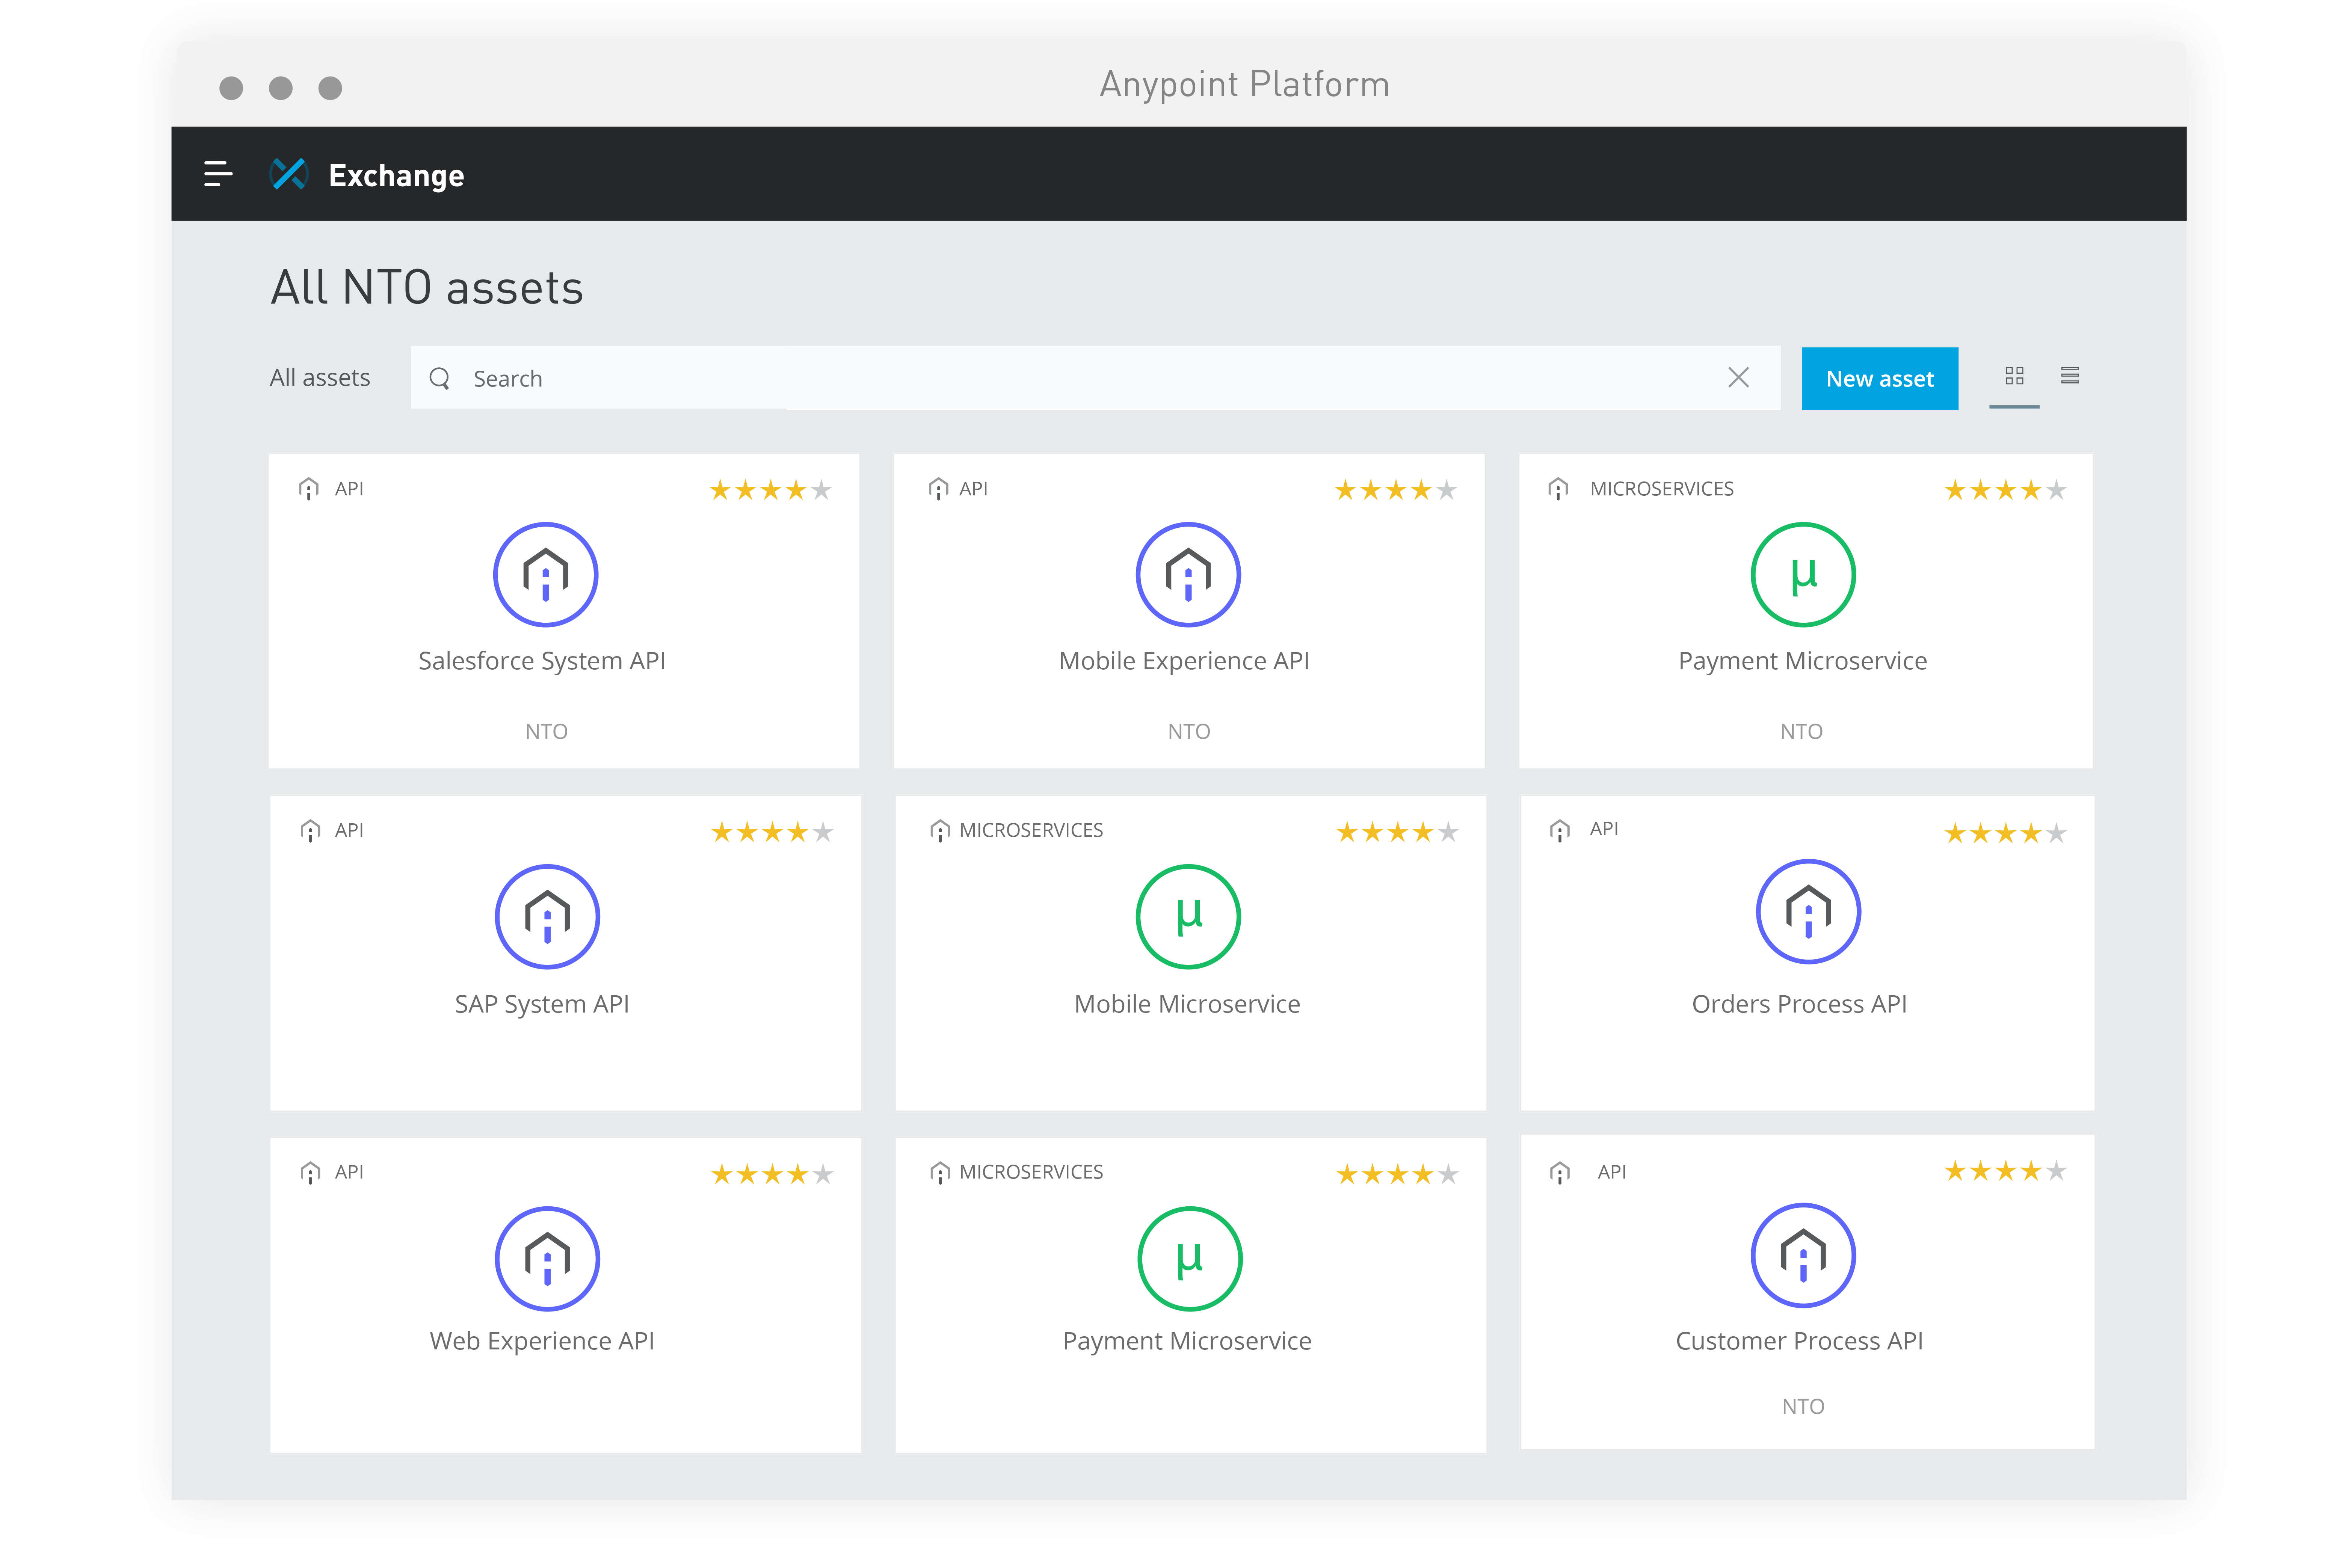Open the NTO Payment Microservice mu icon
2333x1568 pixels.
[1803, 575]
